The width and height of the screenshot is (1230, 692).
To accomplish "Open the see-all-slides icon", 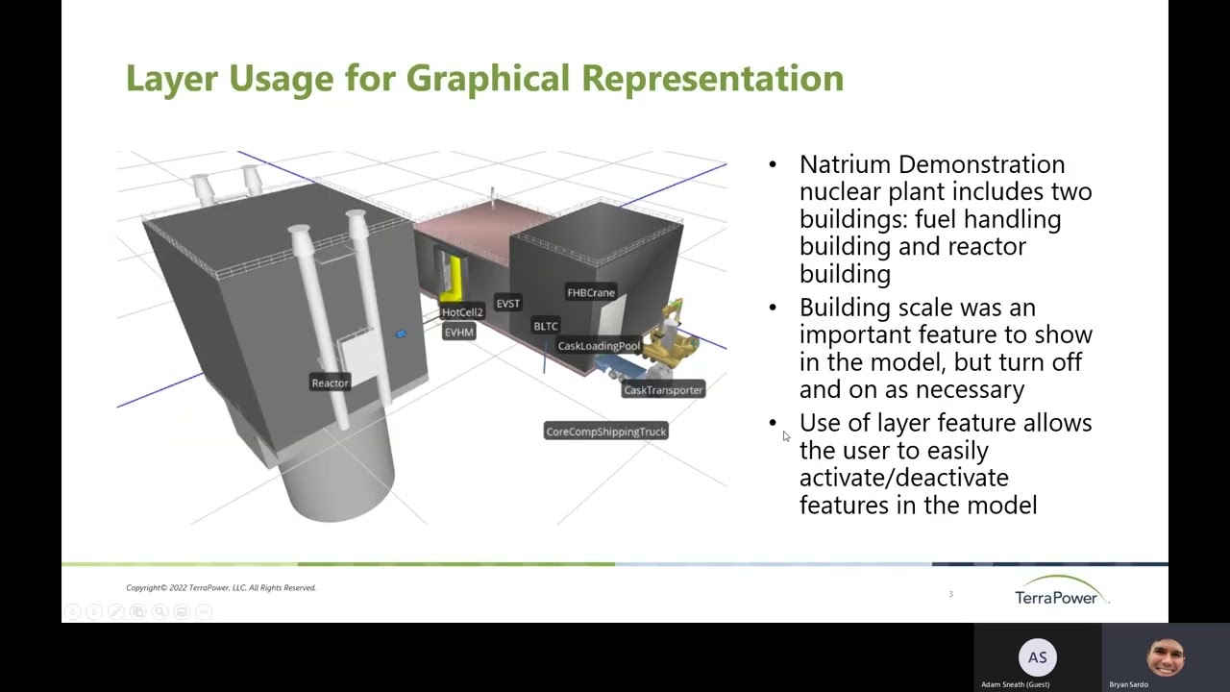I will tap(138, 611).
